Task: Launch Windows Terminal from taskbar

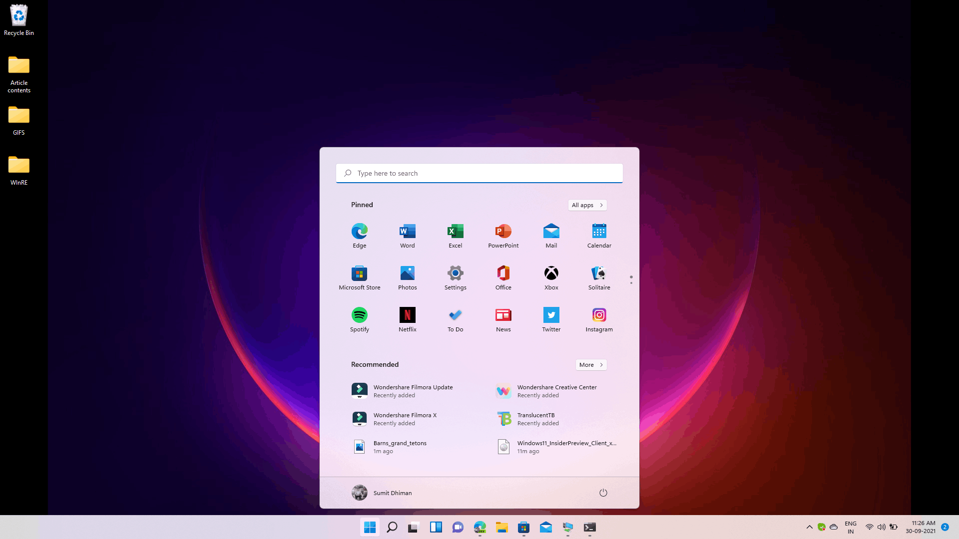Action: pos(589,527)
